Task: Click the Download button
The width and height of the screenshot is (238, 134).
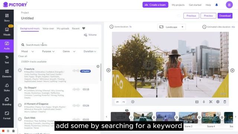Action: 225,16
